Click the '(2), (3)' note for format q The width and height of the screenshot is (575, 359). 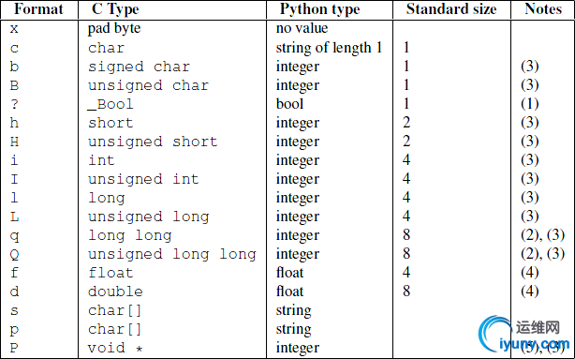coord(543,235)
